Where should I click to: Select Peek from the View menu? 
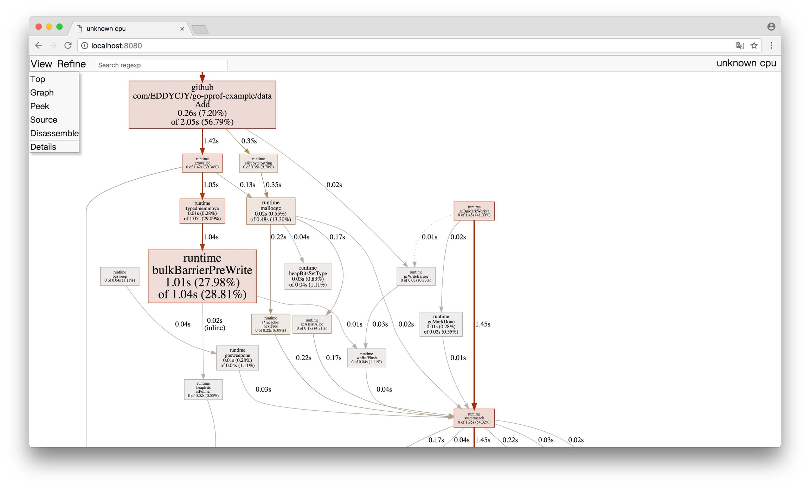click(40, 106)
